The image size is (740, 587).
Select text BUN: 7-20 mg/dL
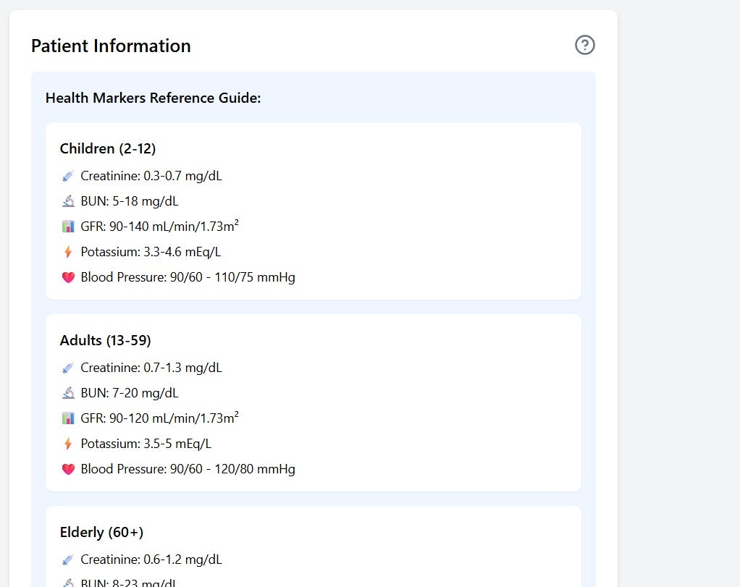tap(130, 393)
